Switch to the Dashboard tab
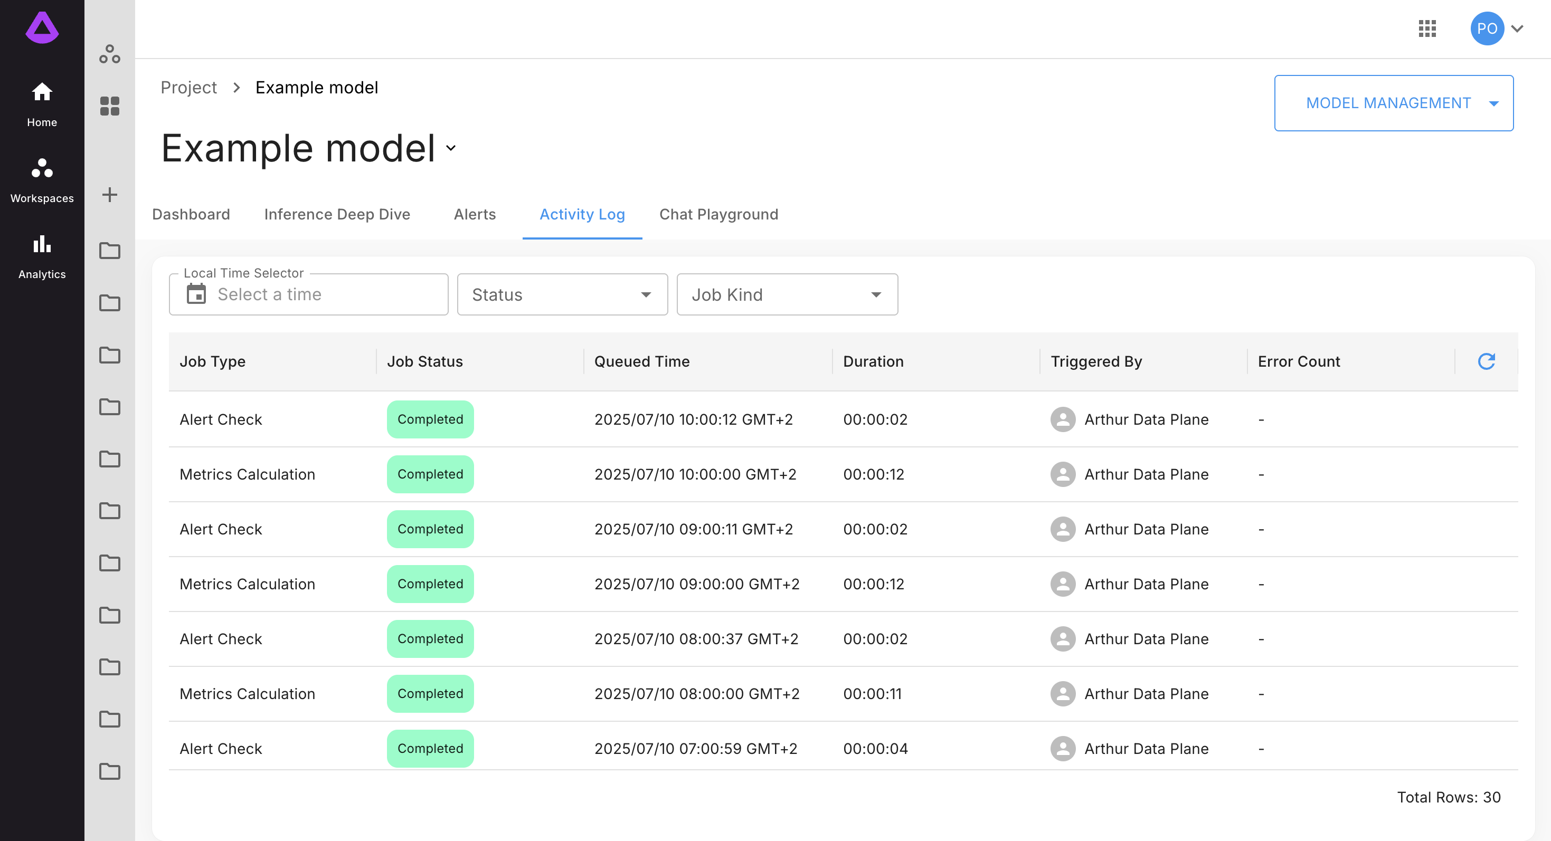The width and height of the screenshot is (1551, 841). [191, 214]
